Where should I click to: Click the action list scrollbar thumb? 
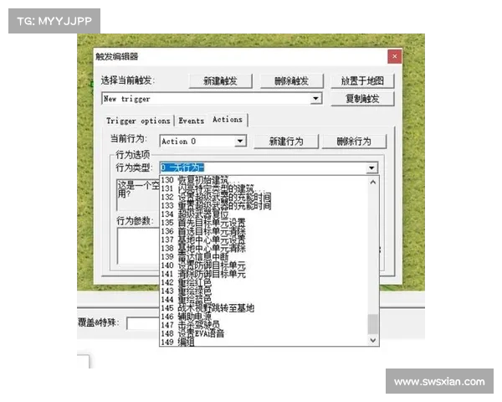pyautogui.click(x=372, y=324)
